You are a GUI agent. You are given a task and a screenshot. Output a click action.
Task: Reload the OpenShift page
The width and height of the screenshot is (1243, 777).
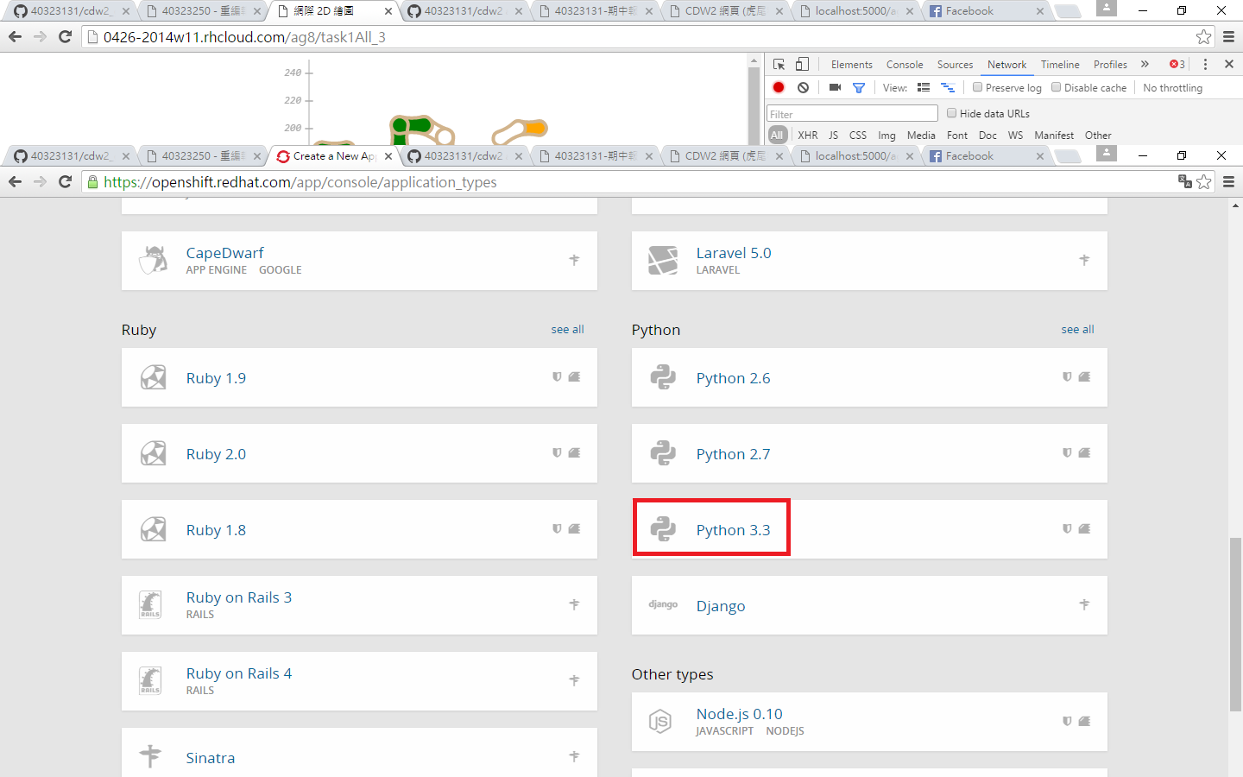(x=65, y=182)
